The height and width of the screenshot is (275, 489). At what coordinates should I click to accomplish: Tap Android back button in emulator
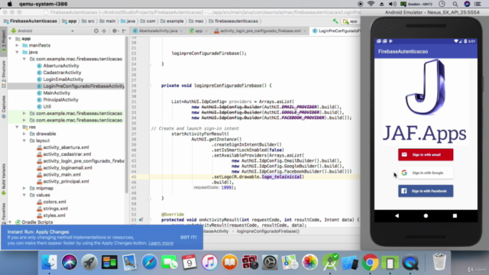[397, 215]
